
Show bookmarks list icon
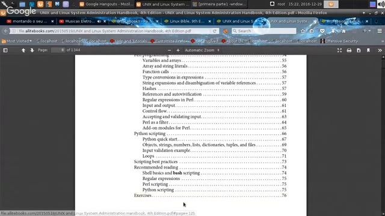tap(312, 31)
